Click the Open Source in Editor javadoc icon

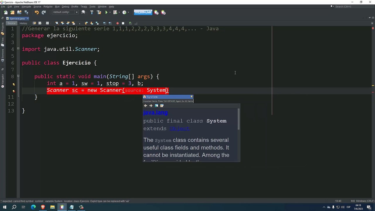tap(162, 105)
